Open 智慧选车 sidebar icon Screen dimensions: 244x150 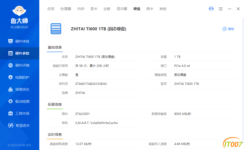pyautogui.click(x=11, y=125)
